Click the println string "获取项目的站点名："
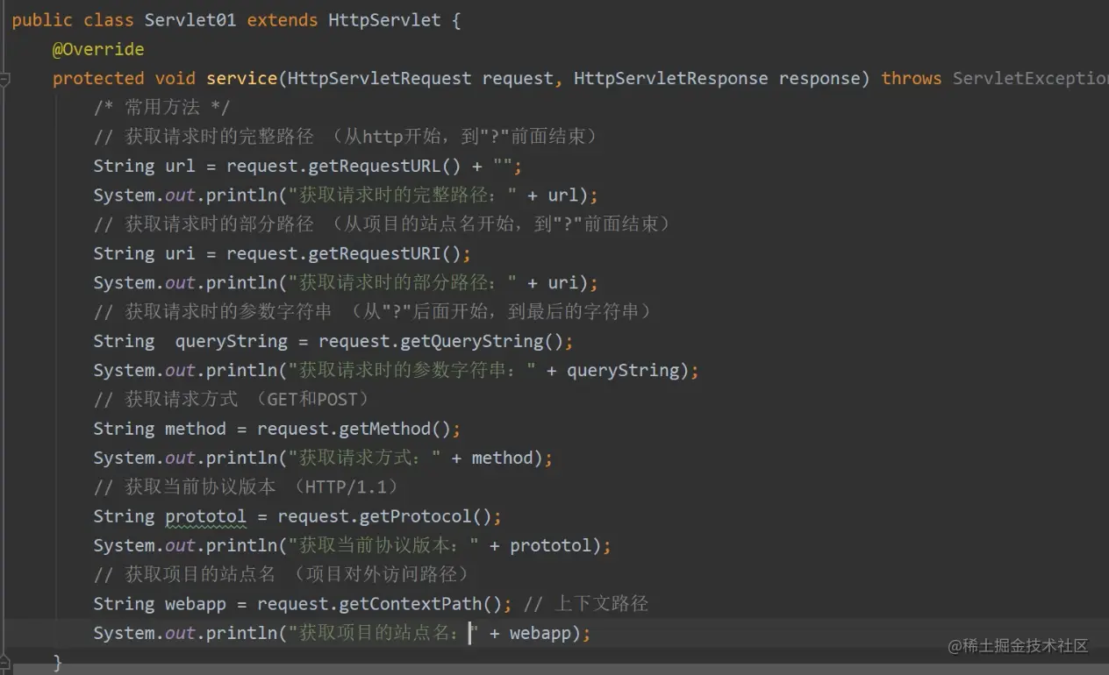The height and width of the screenshot is (675, 1109). (383, 634)
